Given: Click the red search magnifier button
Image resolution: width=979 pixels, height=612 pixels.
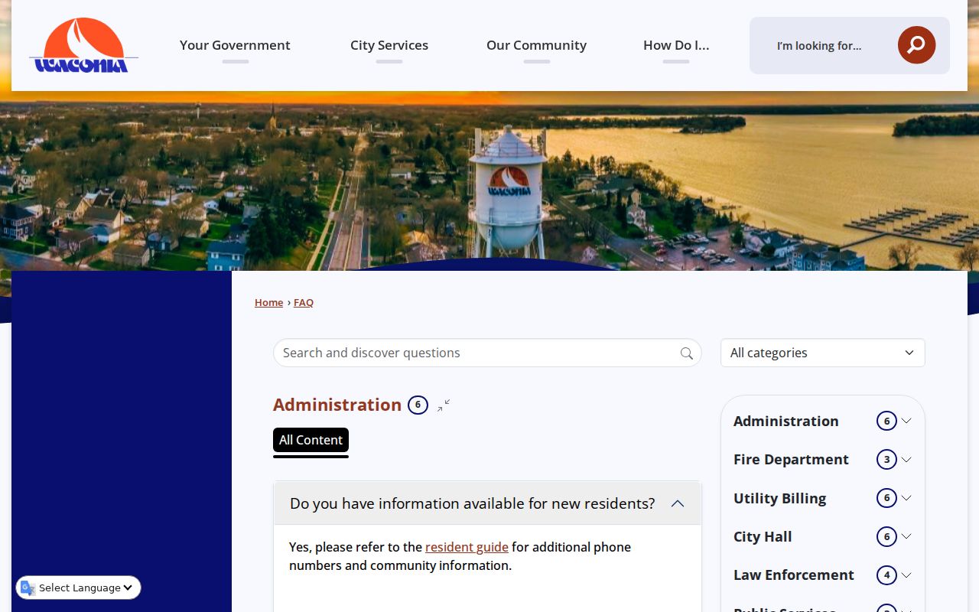Looking at the screenshot, I should pyautogui.click(x=916, y=45).
